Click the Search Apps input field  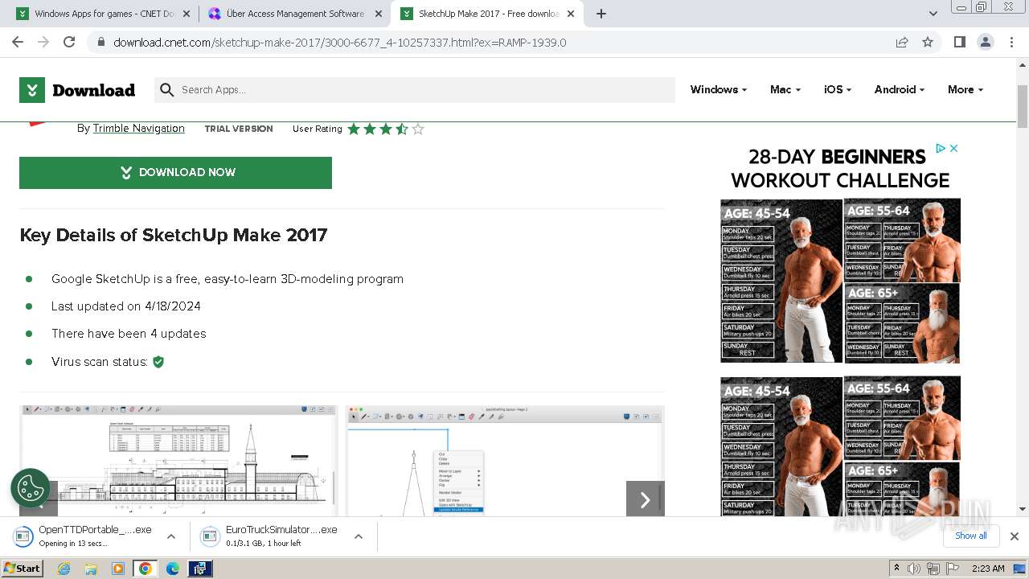[415, 90]
